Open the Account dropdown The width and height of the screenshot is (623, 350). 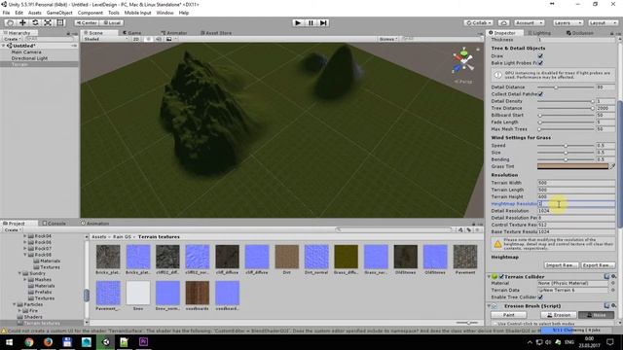(529, 22)
